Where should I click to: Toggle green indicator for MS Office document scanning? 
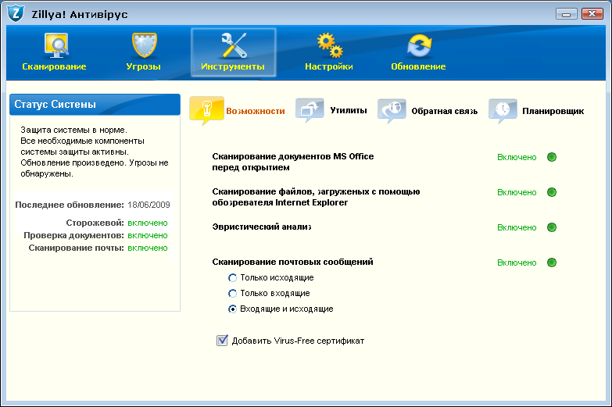[552, 157]
